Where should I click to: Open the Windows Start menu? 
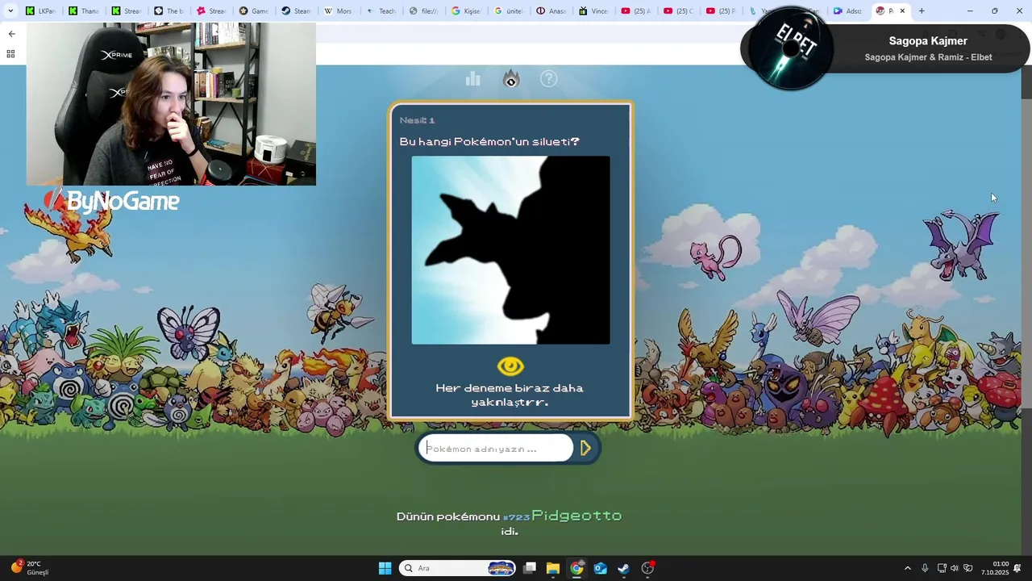[385, 568]
